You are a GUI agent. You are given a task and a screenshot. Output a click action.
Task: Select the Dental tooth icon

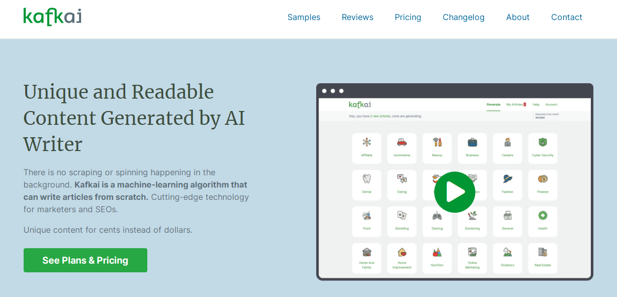pos(367,179)
